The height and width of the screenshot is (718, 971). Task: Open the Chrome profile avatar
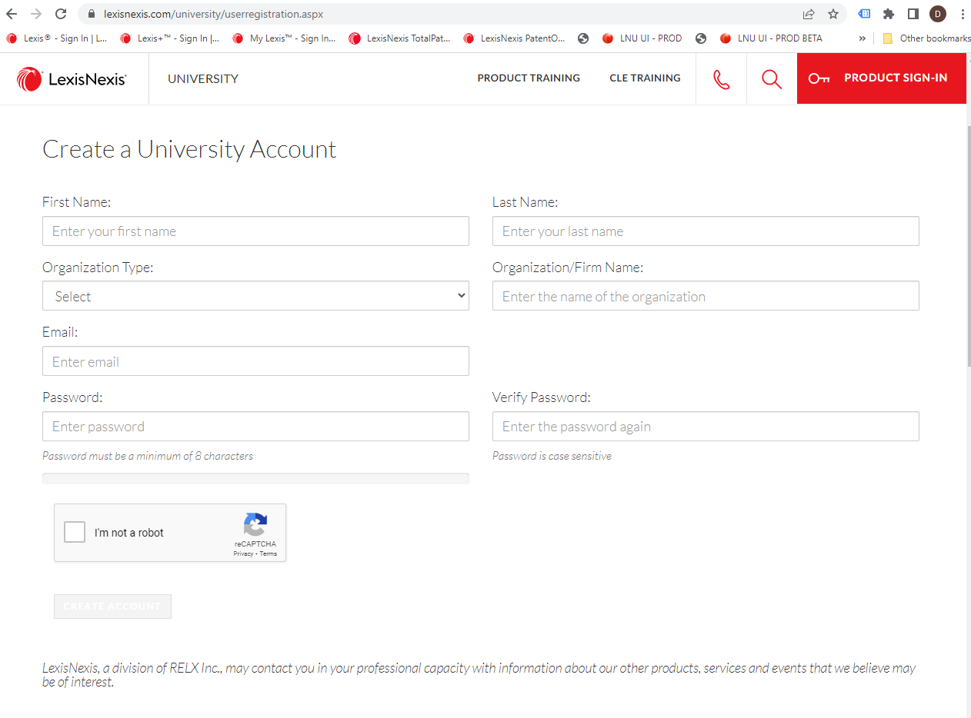click(x=938, y=14)
